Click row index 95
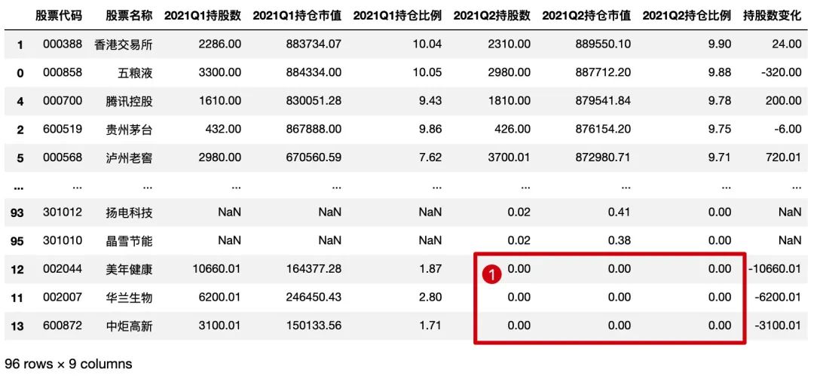 17,241
